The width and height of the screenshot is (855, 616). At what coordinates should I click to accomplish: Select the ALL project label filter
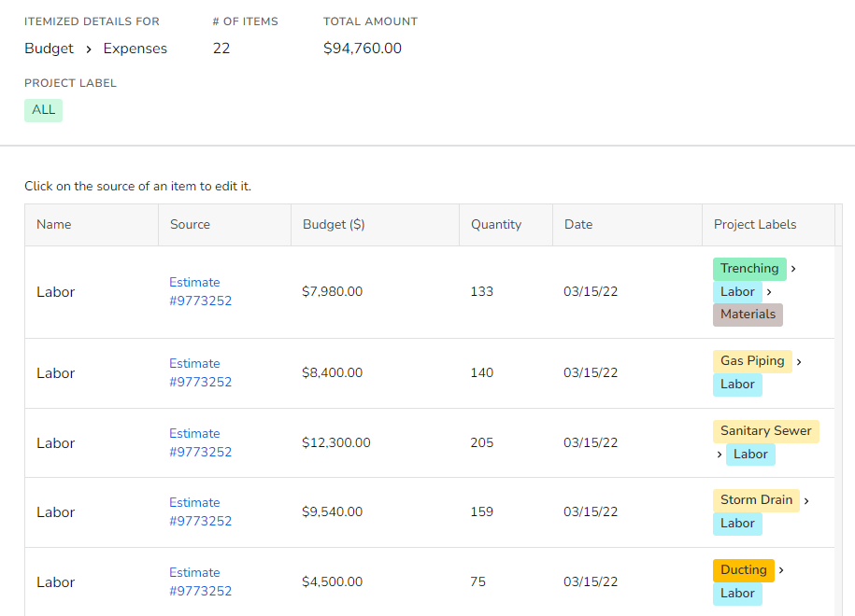click(x=43, y=109)
